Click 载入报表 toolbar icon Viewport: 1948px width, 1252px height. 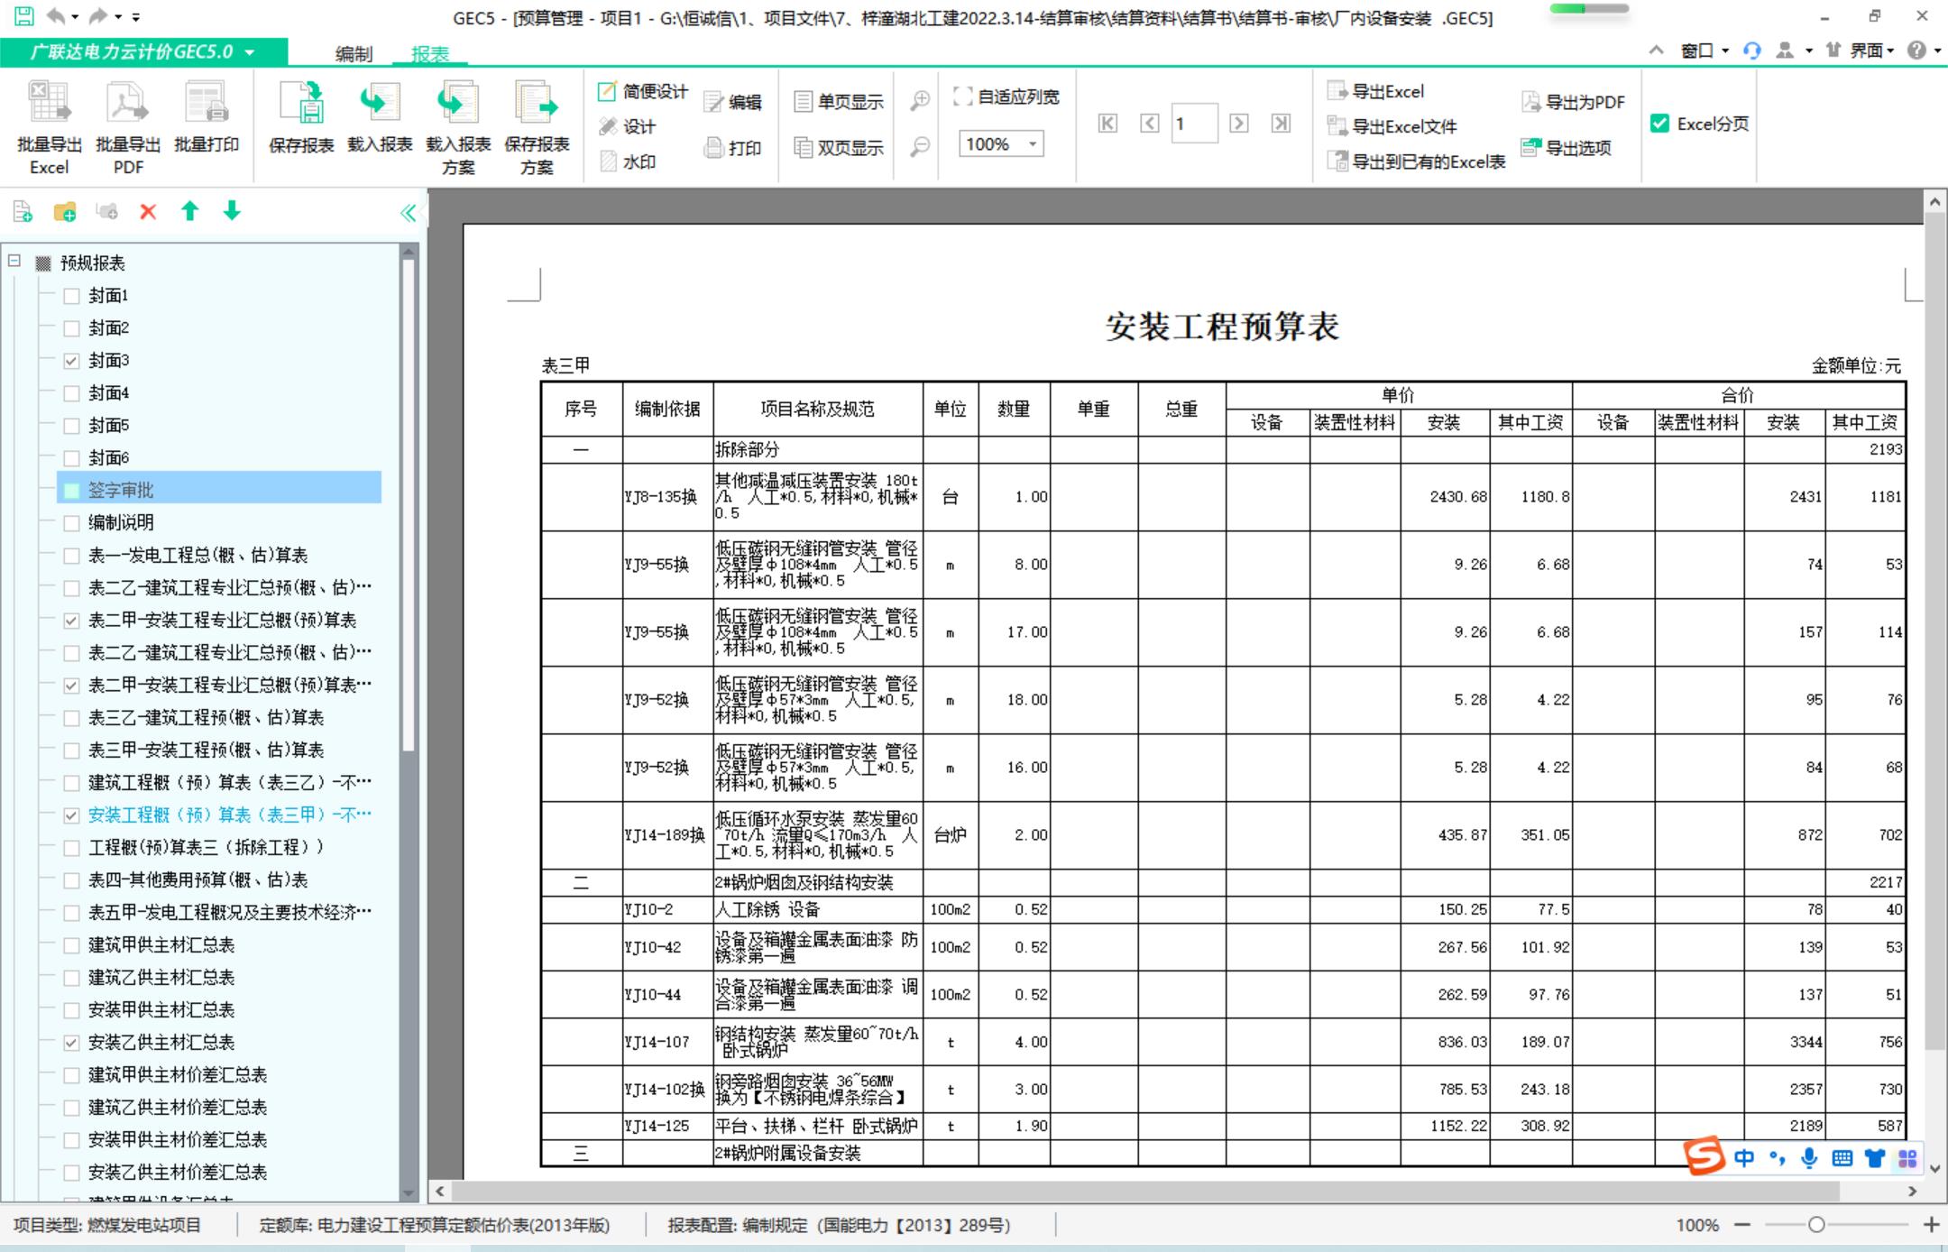[380, 103]
